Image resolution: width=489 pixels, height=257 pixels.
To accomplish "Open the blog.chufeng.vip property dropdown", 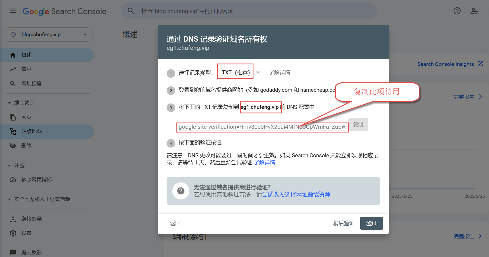I will 48,34.
